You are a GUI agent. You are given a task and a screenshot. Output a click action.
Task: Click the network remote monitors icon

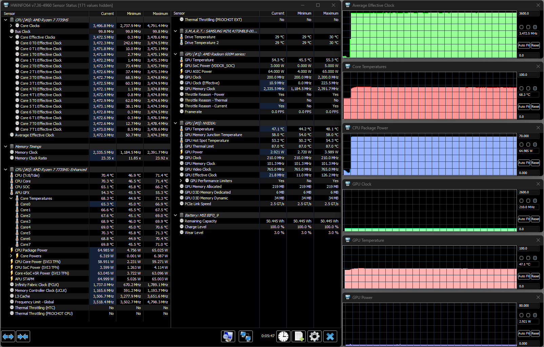(245, 336)
